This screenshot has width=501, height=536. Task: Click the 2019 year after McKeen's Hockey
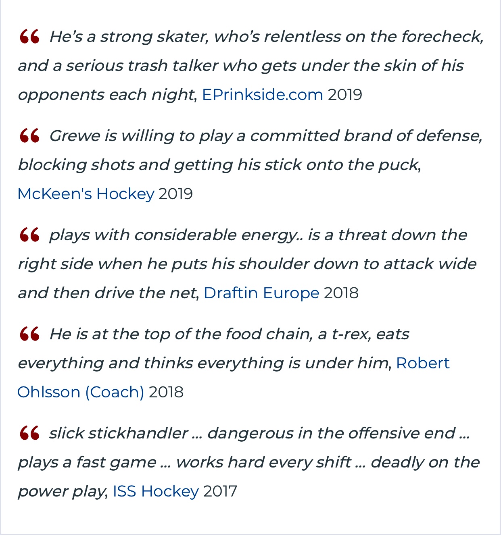(x=175, y=194)
